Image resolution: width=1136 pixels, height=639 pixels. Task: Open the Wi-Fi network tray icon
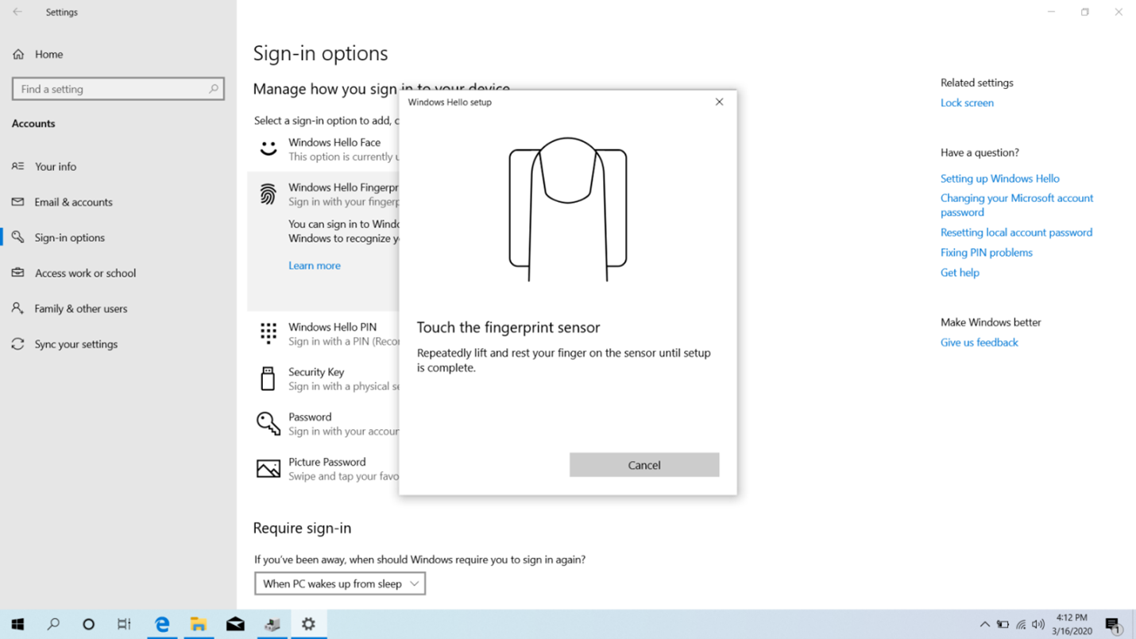point(1021,625)
